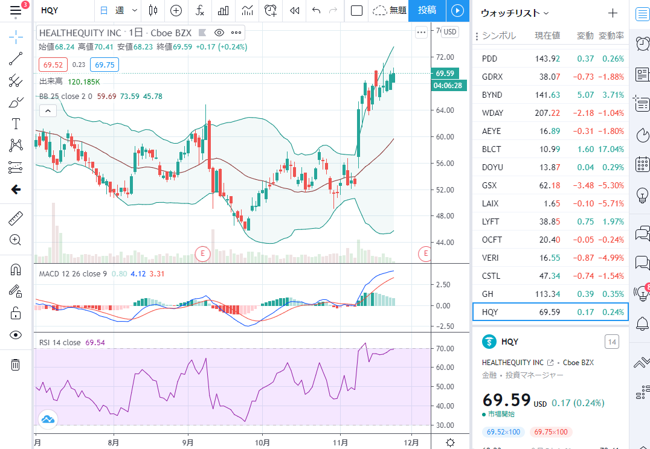This screenshot has height=449, width=650.
Task: Open the HEALTHEQUITY legend more options
Action: pyautogui.click(x=236, y=33)
